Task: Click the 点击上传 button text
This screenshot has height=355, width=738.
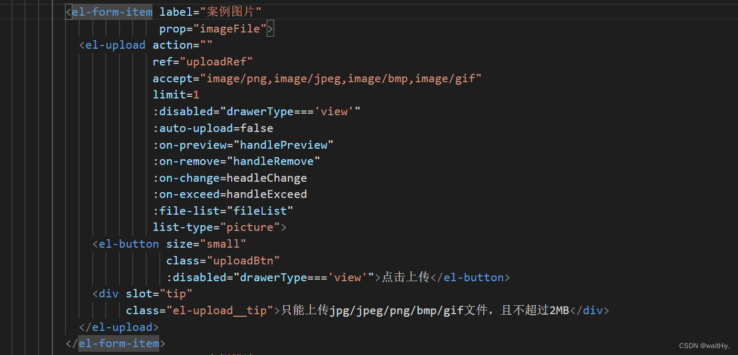Action: click(405, 278)
